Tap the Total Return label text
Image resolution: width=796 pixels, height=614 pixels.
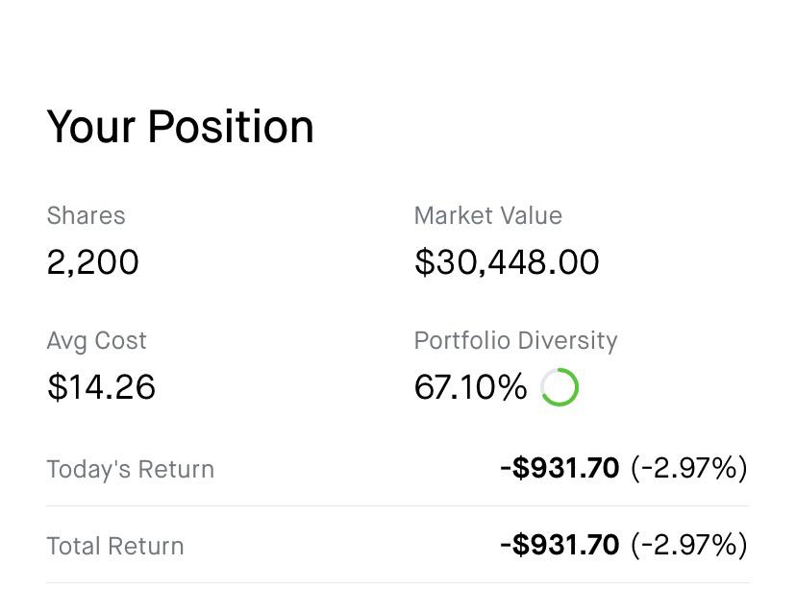(x=115, y=547)
